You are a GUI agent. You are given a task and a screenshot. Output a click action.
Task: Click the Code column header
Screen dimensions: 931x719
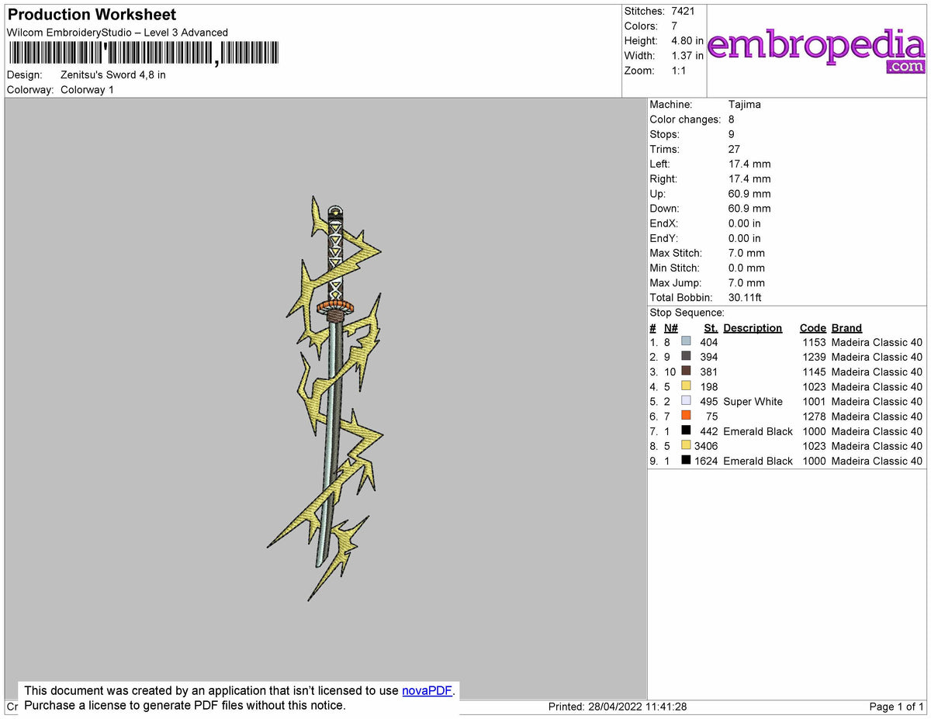click(812, 327)
